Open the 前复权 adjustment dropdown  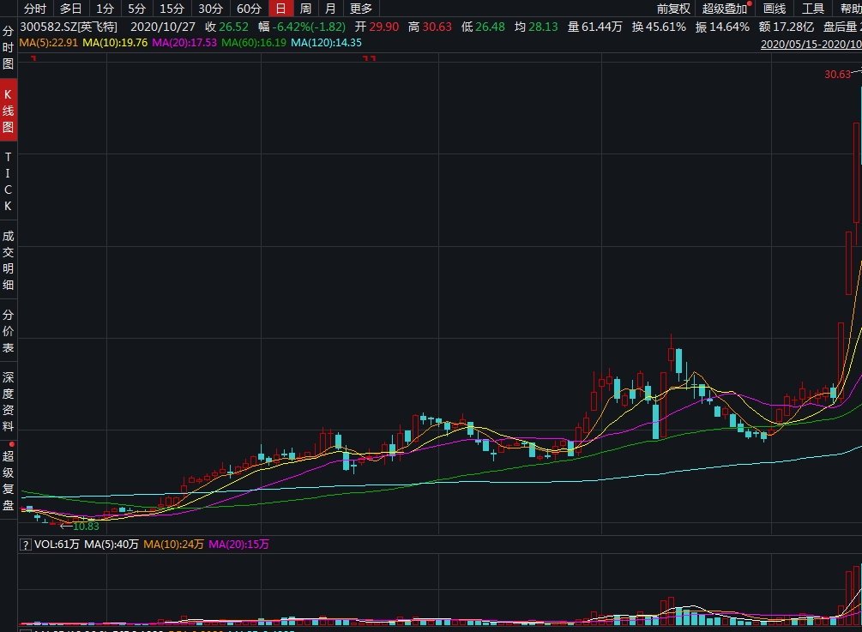click(x=673, y=9)
